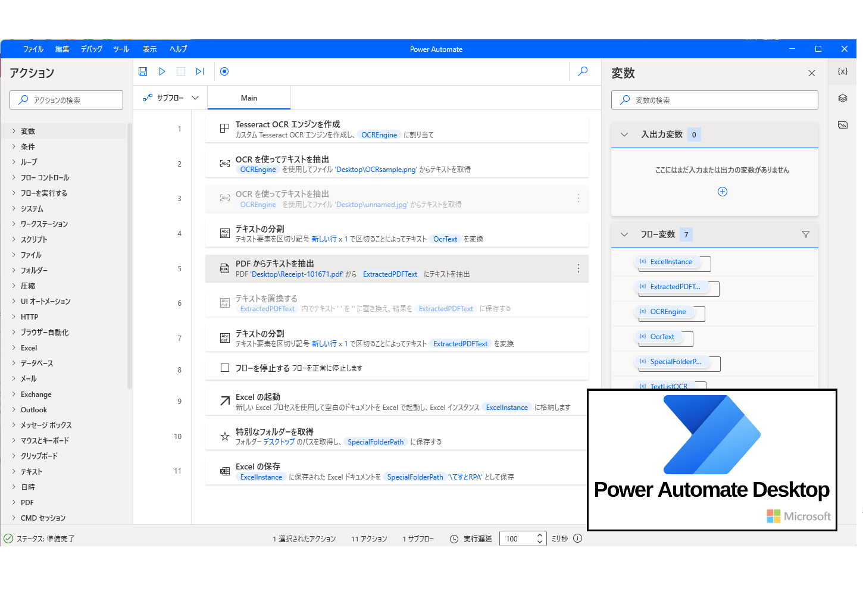Select the stop flow action icon
Viewport: 863px width, 595px height.
pyautogui.click(x=225, y=368)
